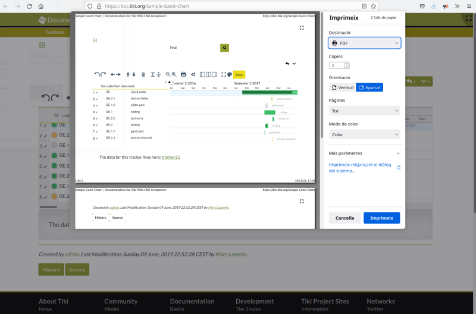476x314 pixels.
Task: Click the browser forward arrow
Action: [17, 6]
